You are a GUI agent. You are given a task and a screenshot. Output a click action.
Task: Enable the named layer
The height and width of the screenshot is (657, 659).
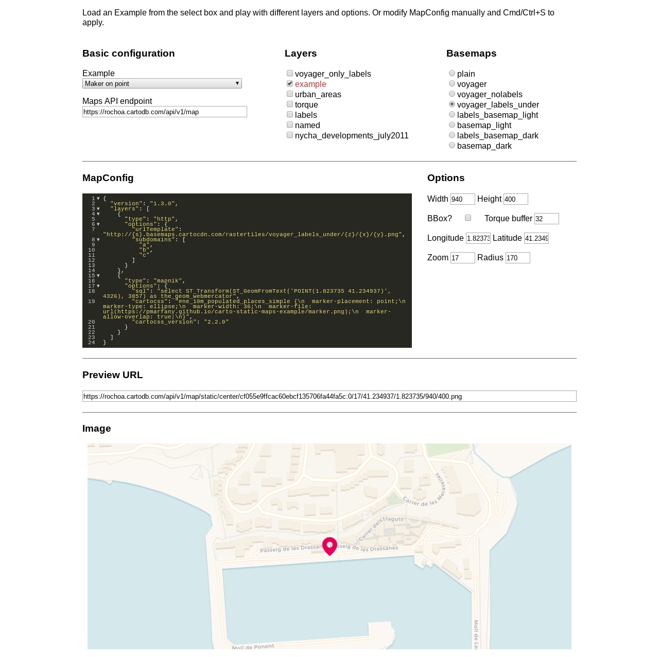[289, 125]
